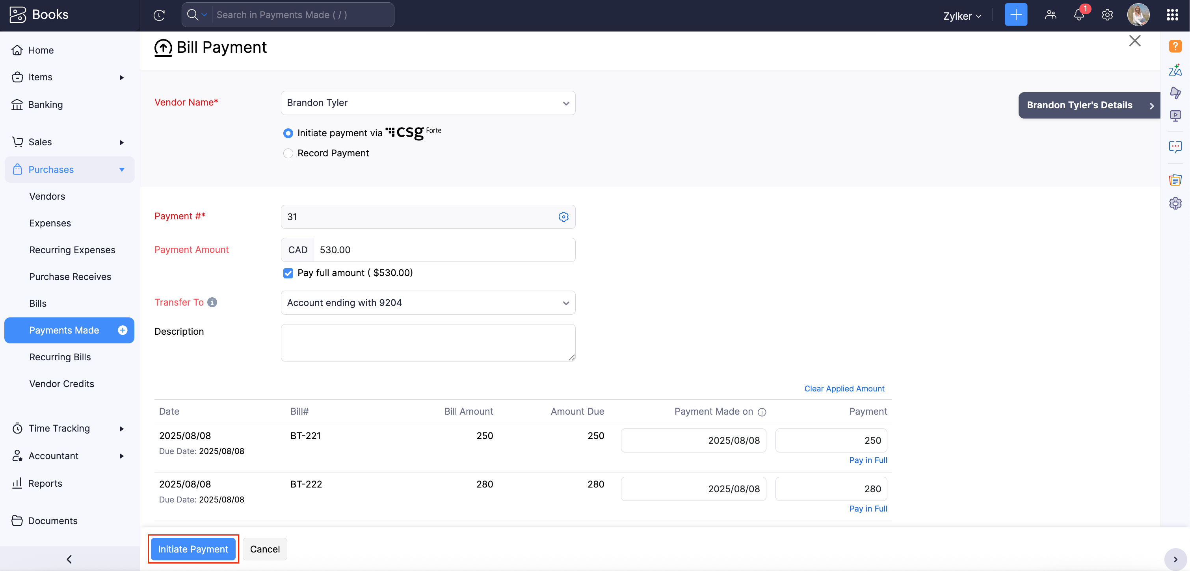
Task: Click Clear Applied Amount link
Action: 844,388
